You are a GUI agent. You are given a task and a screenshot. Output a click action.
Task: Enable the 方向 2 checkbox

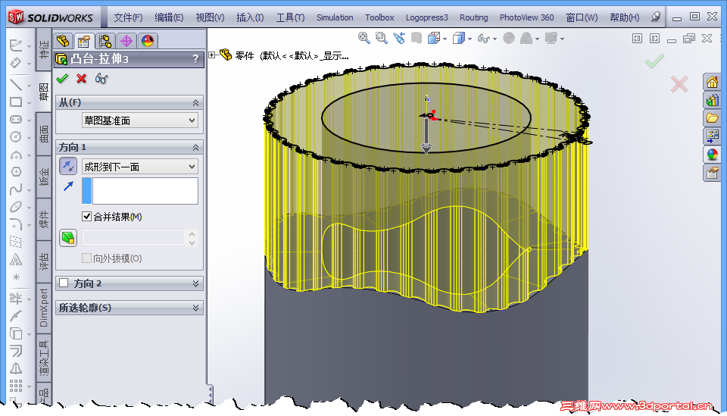[x=64, y=283]
